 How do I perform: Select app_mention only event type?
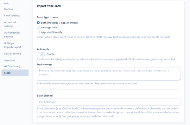(38, 32)
